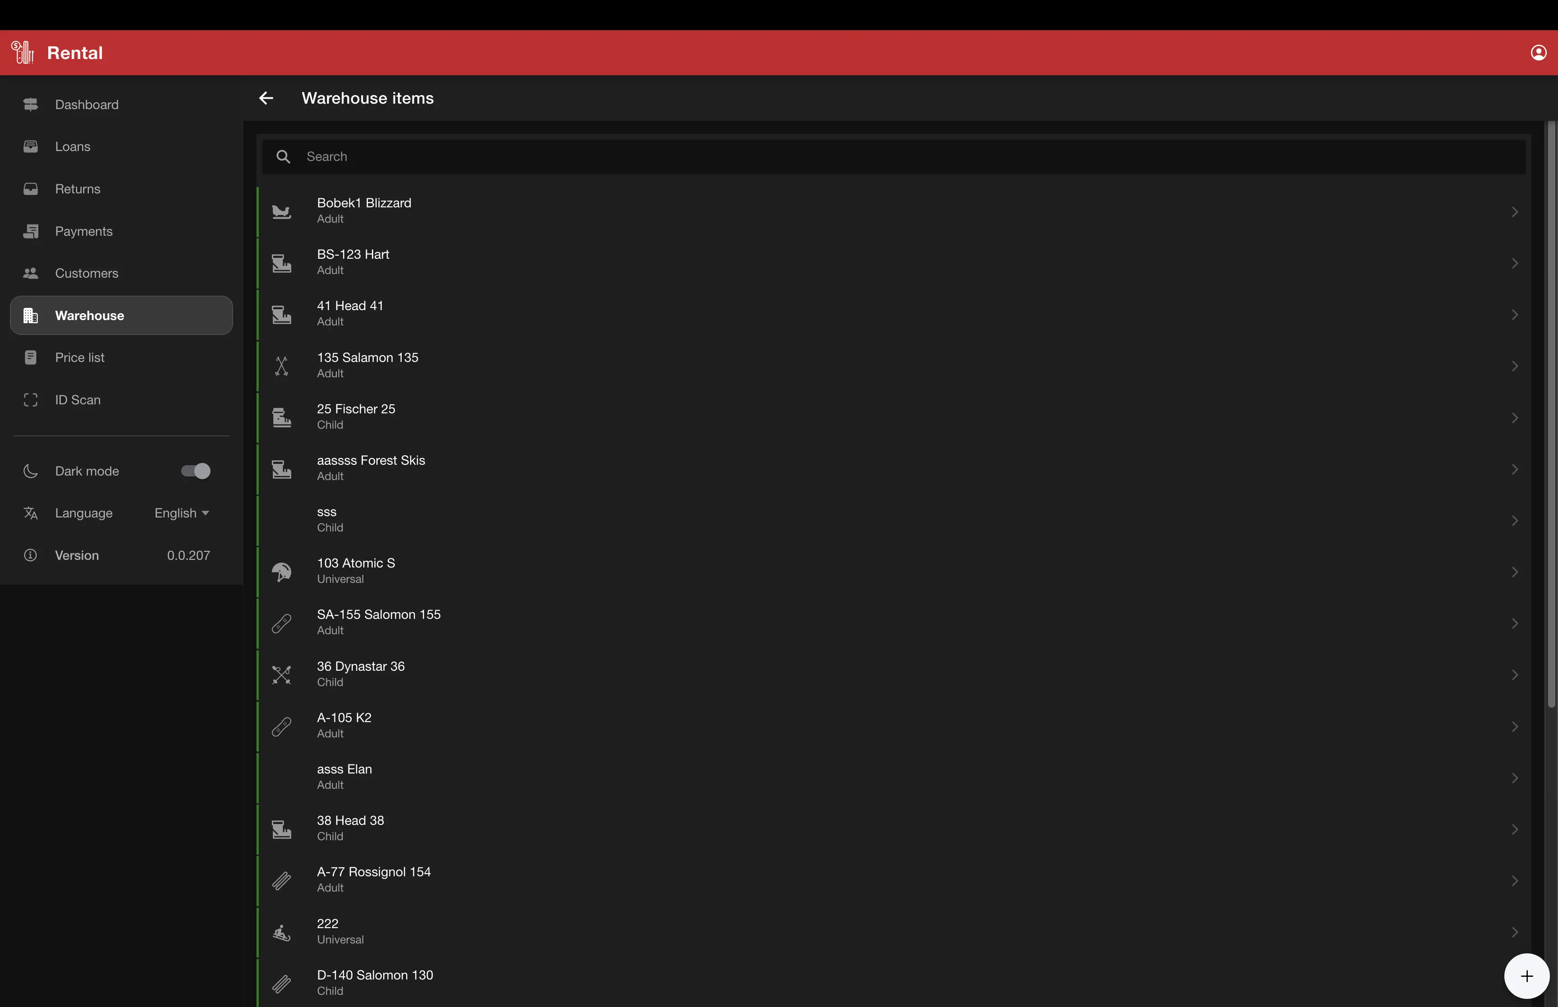
Task: Open the SA-155 Salomon 155 item name
Action: pyautogui.click(x=379, y=615)
